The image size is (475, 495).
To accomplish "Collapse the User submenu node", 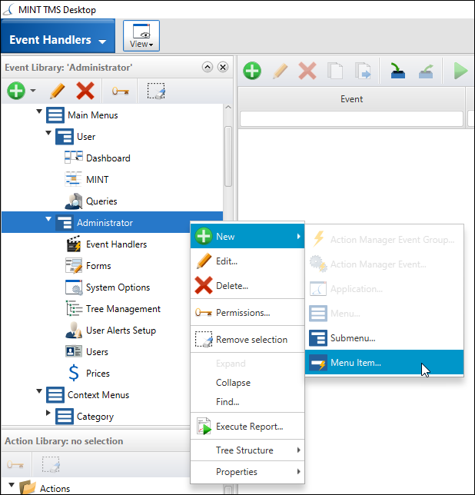I will point(48,132).
